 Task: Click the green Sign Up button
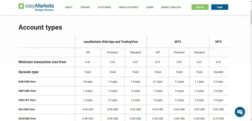[x=200, y=7]
